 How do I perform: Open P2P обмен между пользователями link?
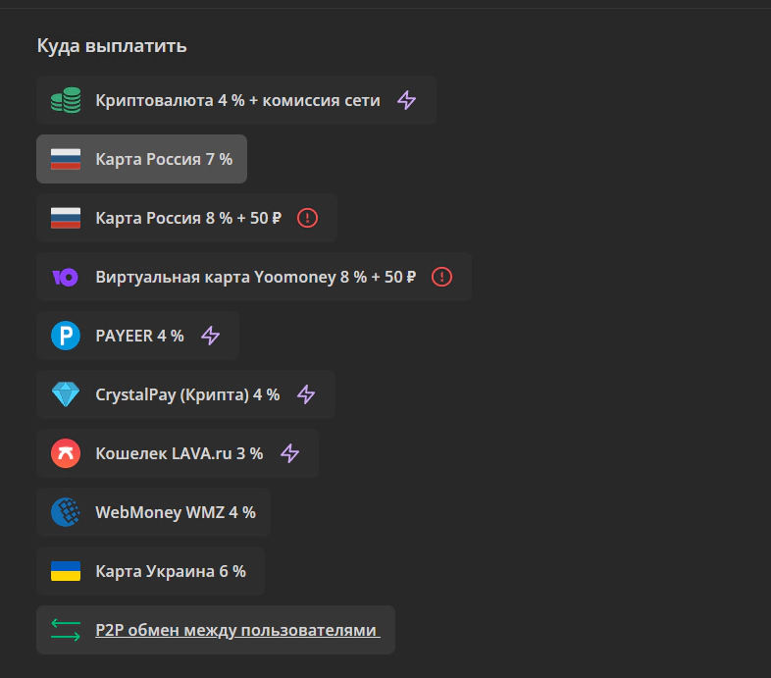[x=236, y=630]
